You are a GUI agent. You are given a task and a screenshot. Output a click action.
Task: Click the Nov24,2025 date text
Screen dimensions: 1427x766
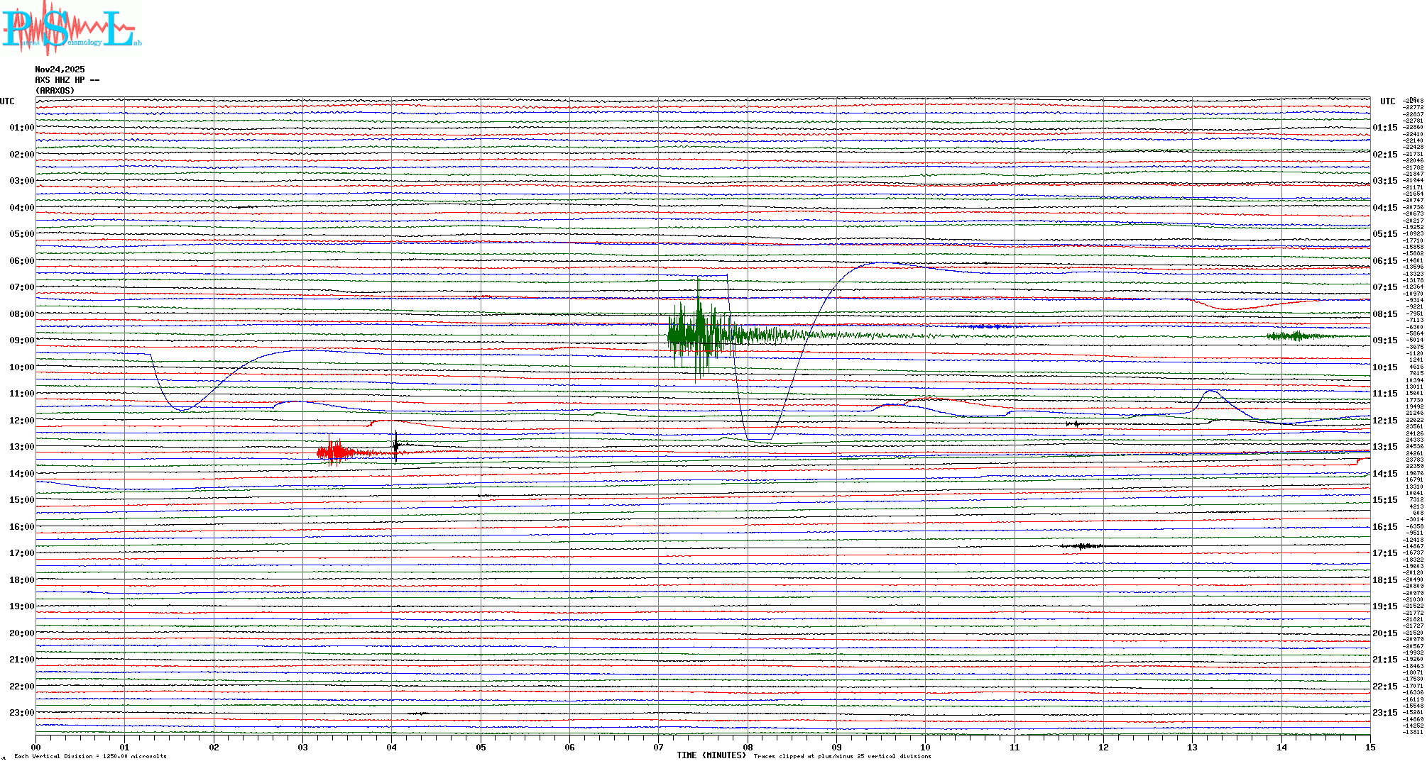pyautogui.click(x=60, y=70)
